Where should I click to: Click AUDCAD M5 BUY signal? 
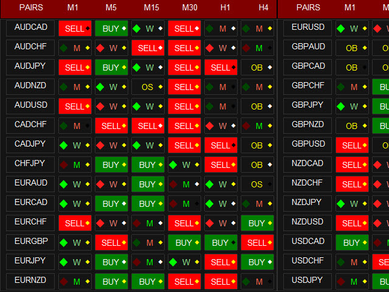coord(111,29)
